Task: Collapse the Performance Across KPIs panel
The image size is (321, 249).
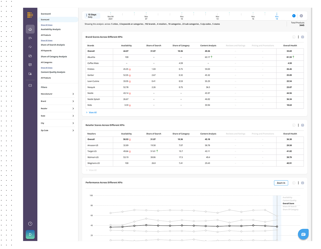Action: click(303, 183)
